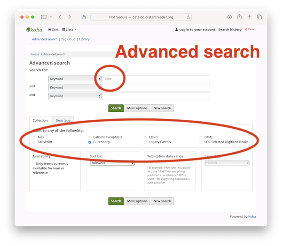Click Safari share icon

[x=239, y=17]
